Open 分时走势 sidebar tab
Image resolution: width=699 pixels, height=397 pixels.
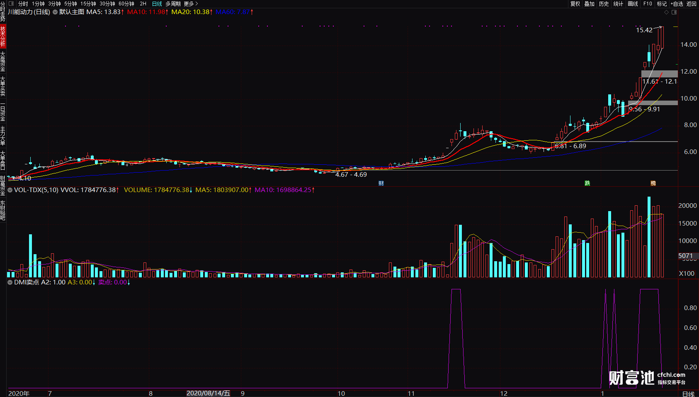3,11
